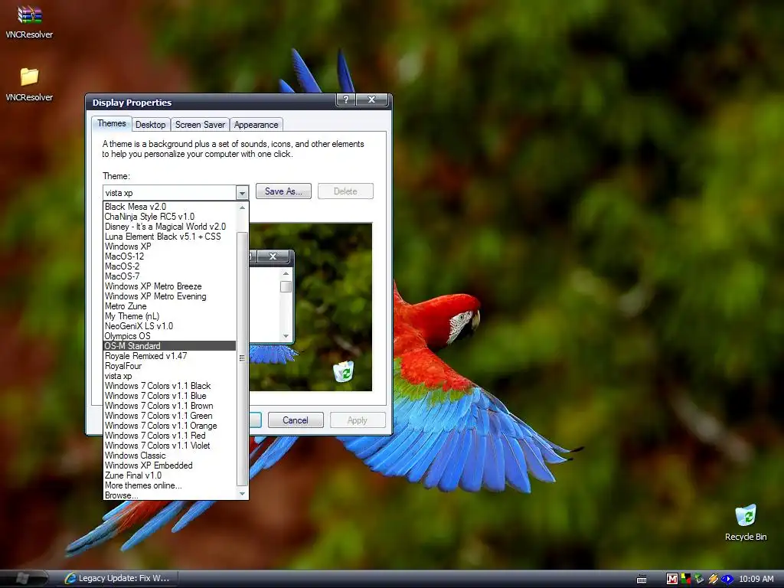Select Windows 7 Colors v1.1 Orange
The height and width of the screenshot is (588, 784).
tap(169, 426)
